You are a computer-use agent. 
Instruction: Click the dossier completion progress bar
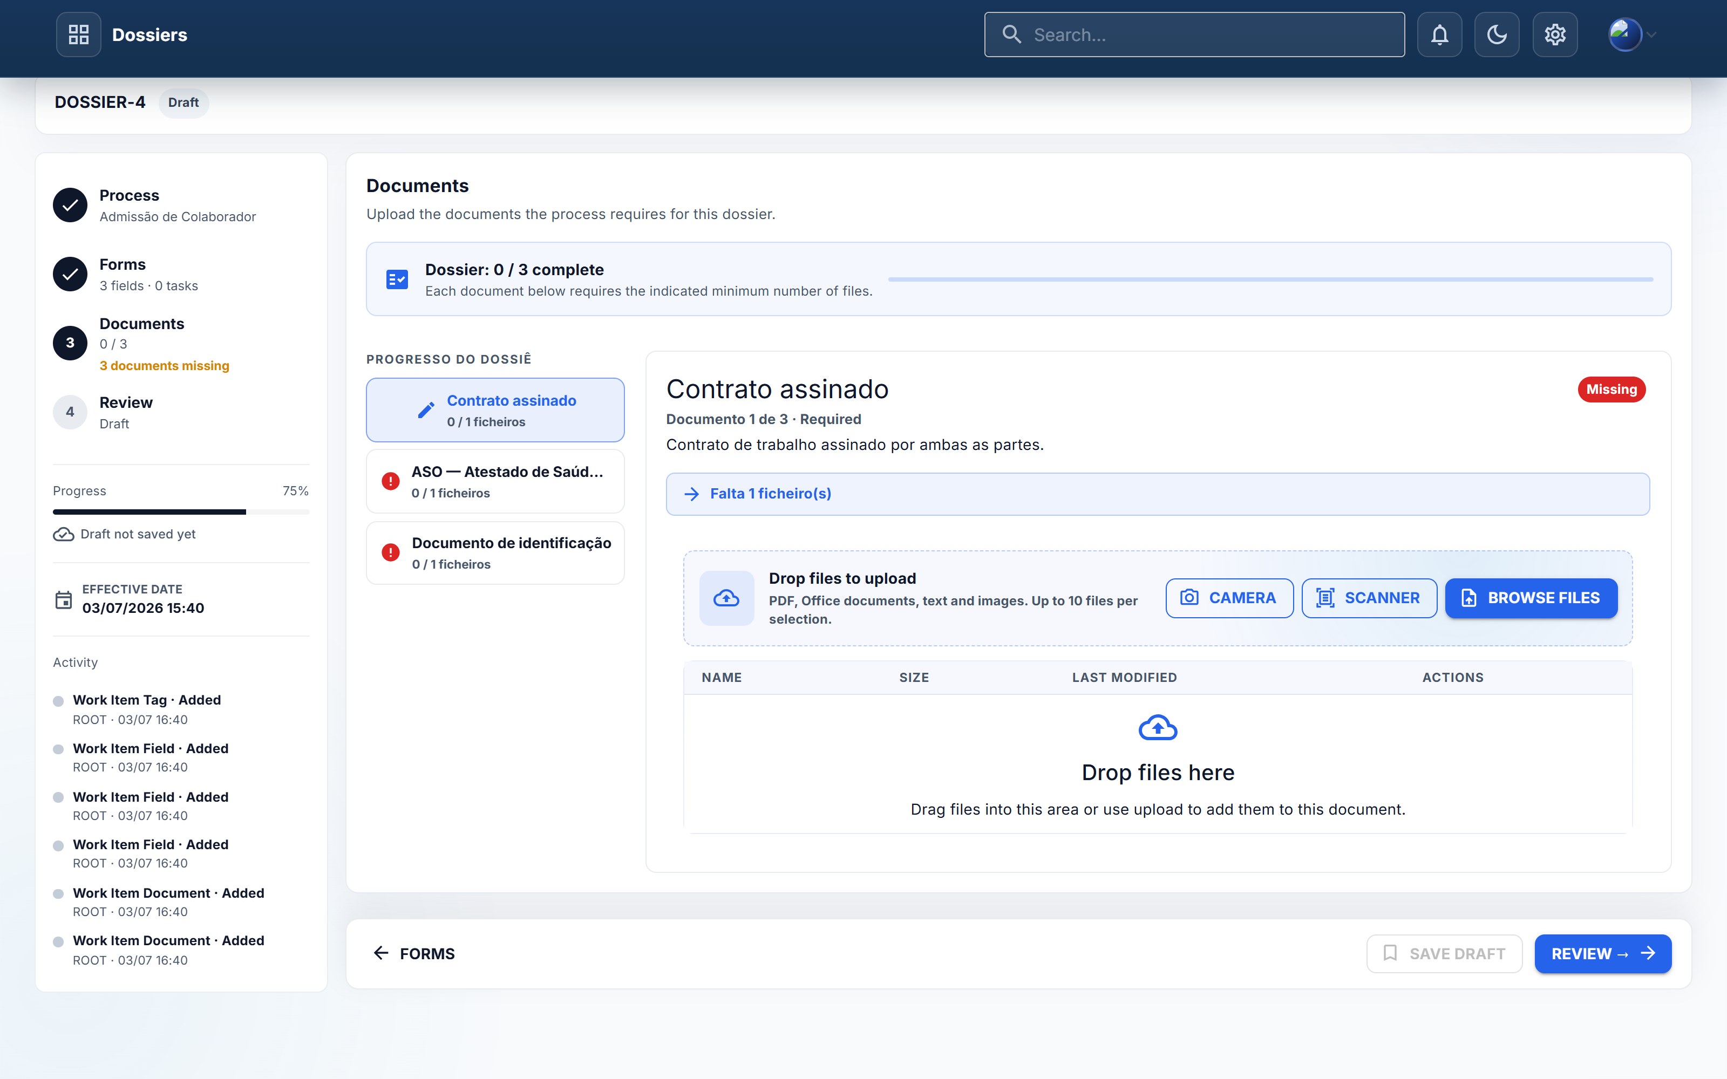coord(1270,280)
